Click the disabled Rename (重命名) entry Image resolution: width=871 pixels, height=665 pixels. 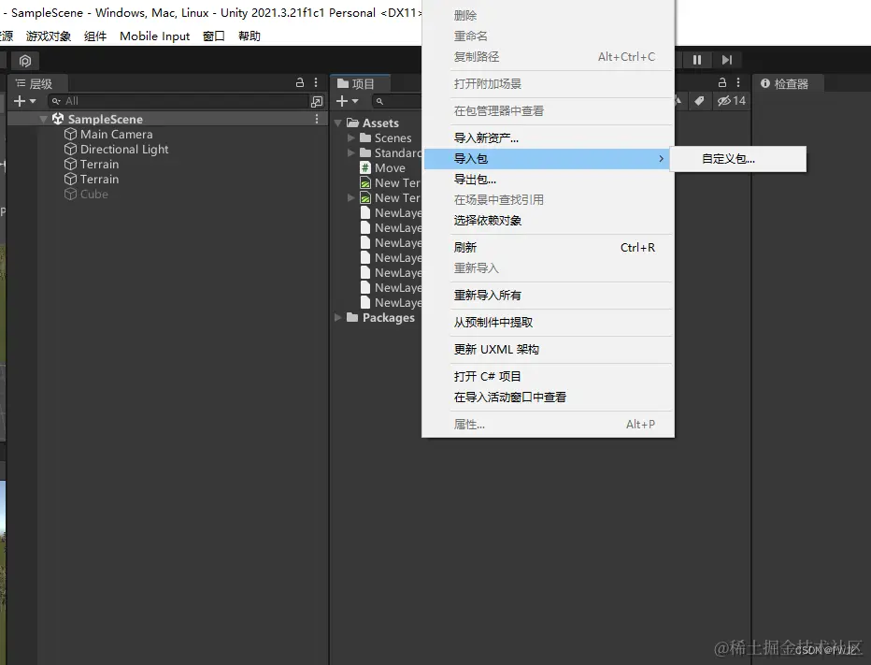(547, 36)
